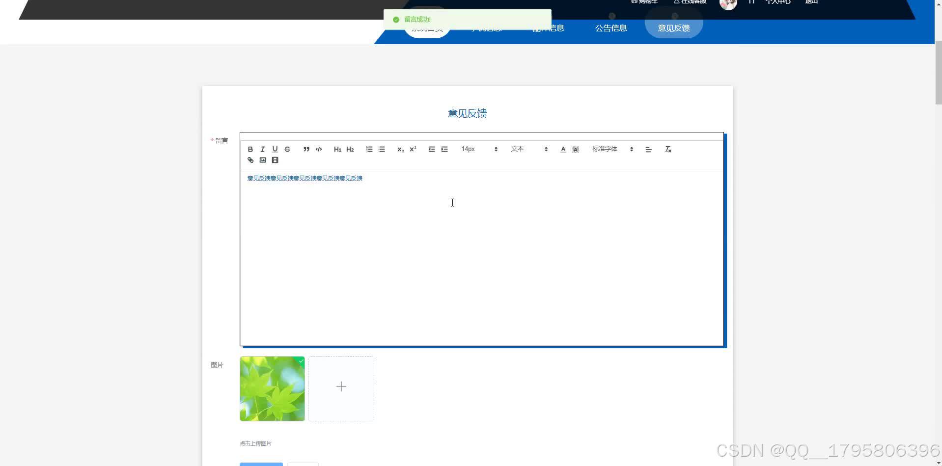This screenshot has width=942, height=466.
Task: Apply Heading 1 style
Action: [337, 149]
